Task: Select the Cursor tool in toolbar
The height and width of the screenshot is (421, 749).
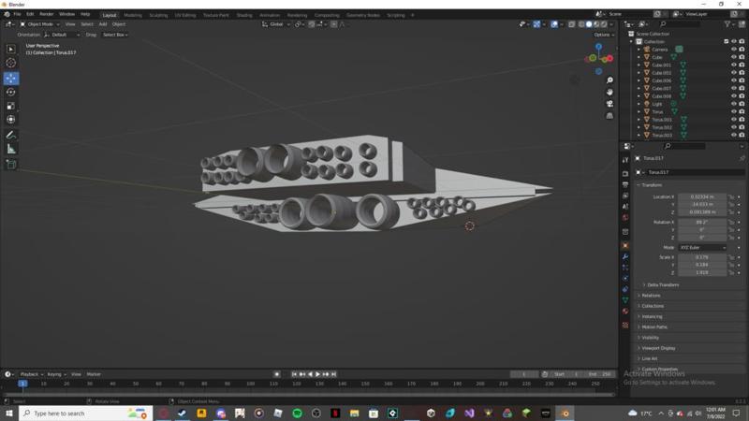Action: click(11, 63)
